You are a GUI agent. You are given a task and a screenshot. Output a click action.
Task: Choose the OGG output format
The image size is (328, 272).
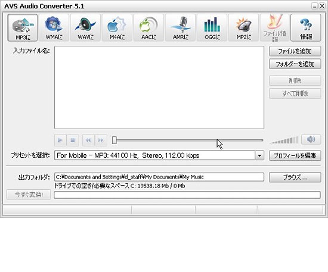click(x=212, y=27)
